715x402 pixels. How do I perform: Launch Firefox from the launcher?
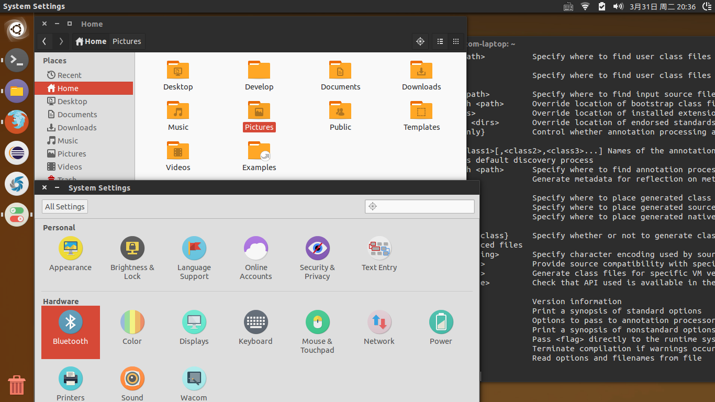pos(17,122)
